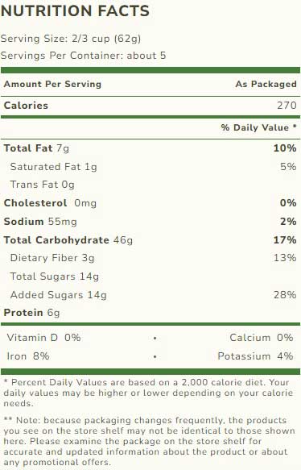
Task: Click the Dietary Fiber 13% value
Action: (x=285, y=258)
